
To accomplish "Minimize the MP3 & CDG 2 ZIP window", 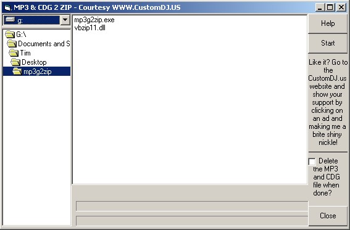I will (x=320, y=7).
